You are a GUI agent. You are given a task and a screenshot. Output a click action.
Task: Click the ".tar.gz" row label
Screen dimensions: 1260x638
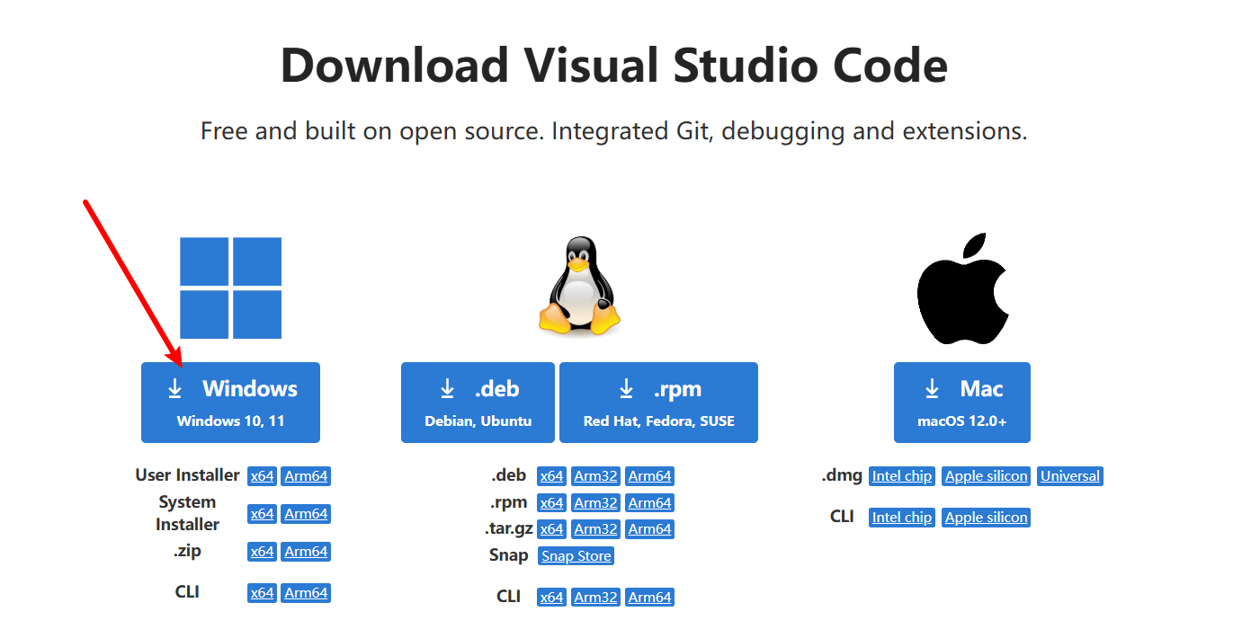(x=508, y=528)
